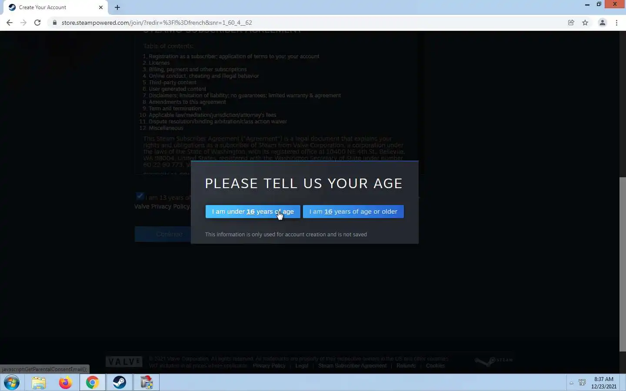The height and width of the screenshot is (391, 626).
Task: Show hidden system tray icons
Action: (571, 383)
